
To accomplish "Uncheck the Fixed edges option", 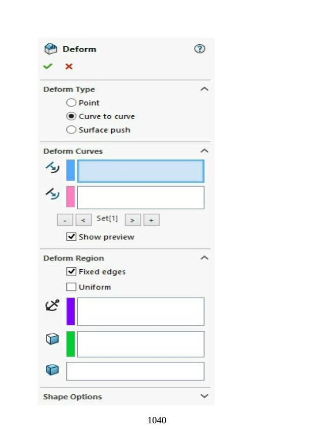I will pyautogui.click(x=71, y=272).
